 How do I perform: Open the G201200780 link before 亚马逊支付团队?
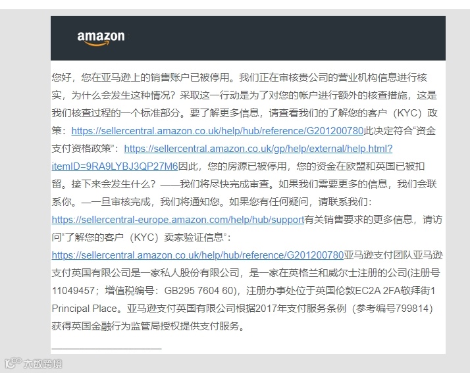197,255
